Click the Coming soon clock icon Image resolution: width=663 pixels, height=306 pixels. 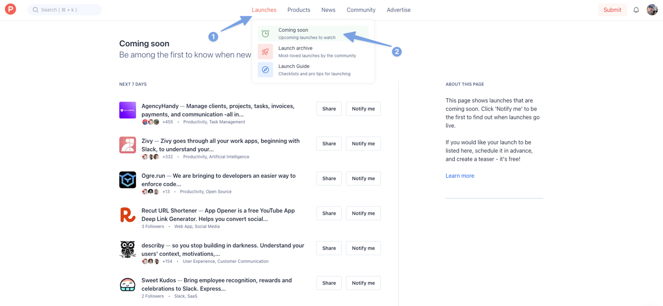[x=265, y=34]
